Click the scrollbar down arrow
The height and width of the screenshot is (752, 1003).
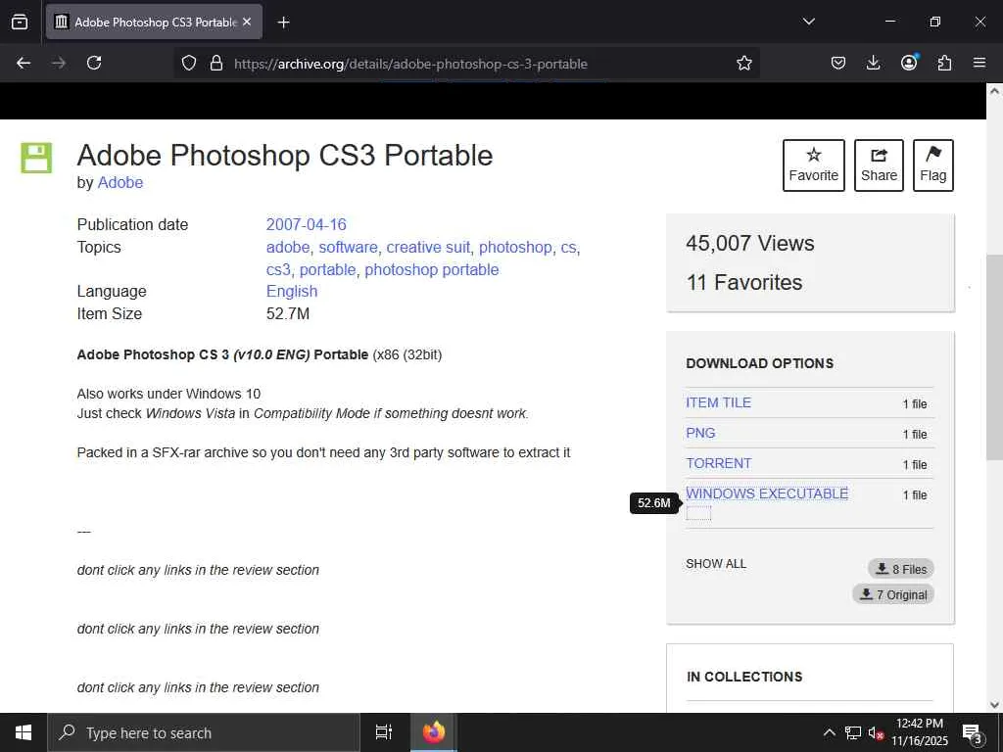(994, 705)
